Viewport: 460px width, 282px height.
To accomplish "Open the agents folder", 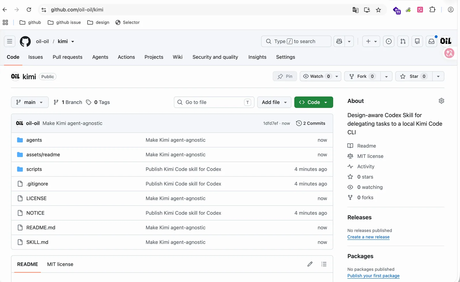I will pyautogui.click(x=34, y=140).
